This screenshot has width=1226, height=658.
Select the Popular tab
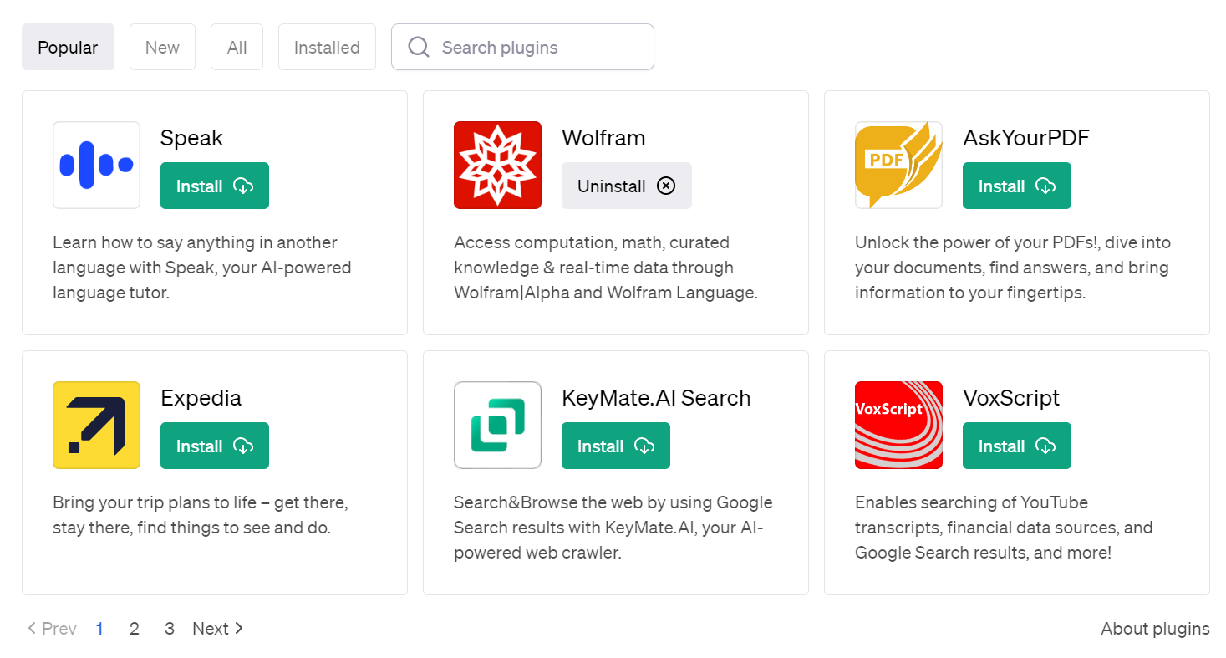coord(68,47)
